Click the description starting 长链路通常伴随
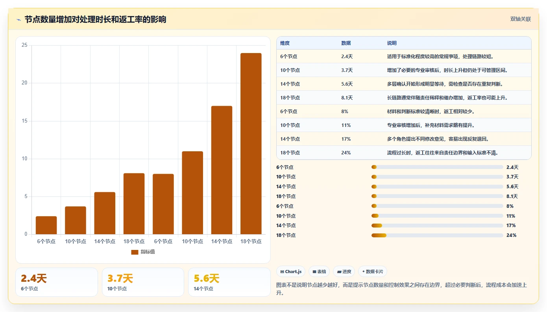Screen dimensions: 547x312 point(447,98)
